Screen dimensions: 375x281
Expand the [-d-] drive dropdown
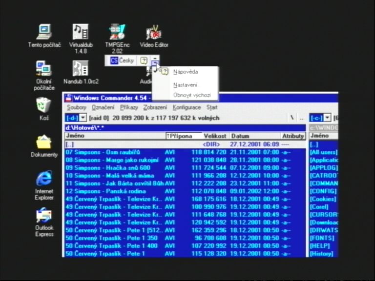pyautogui.click(x=83, y=118)
